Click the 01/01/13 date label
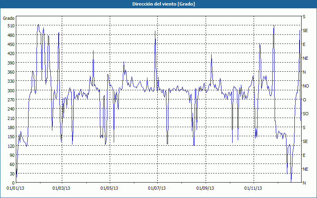Viewport: 317px width, 198px height. (x=15, y=188)
